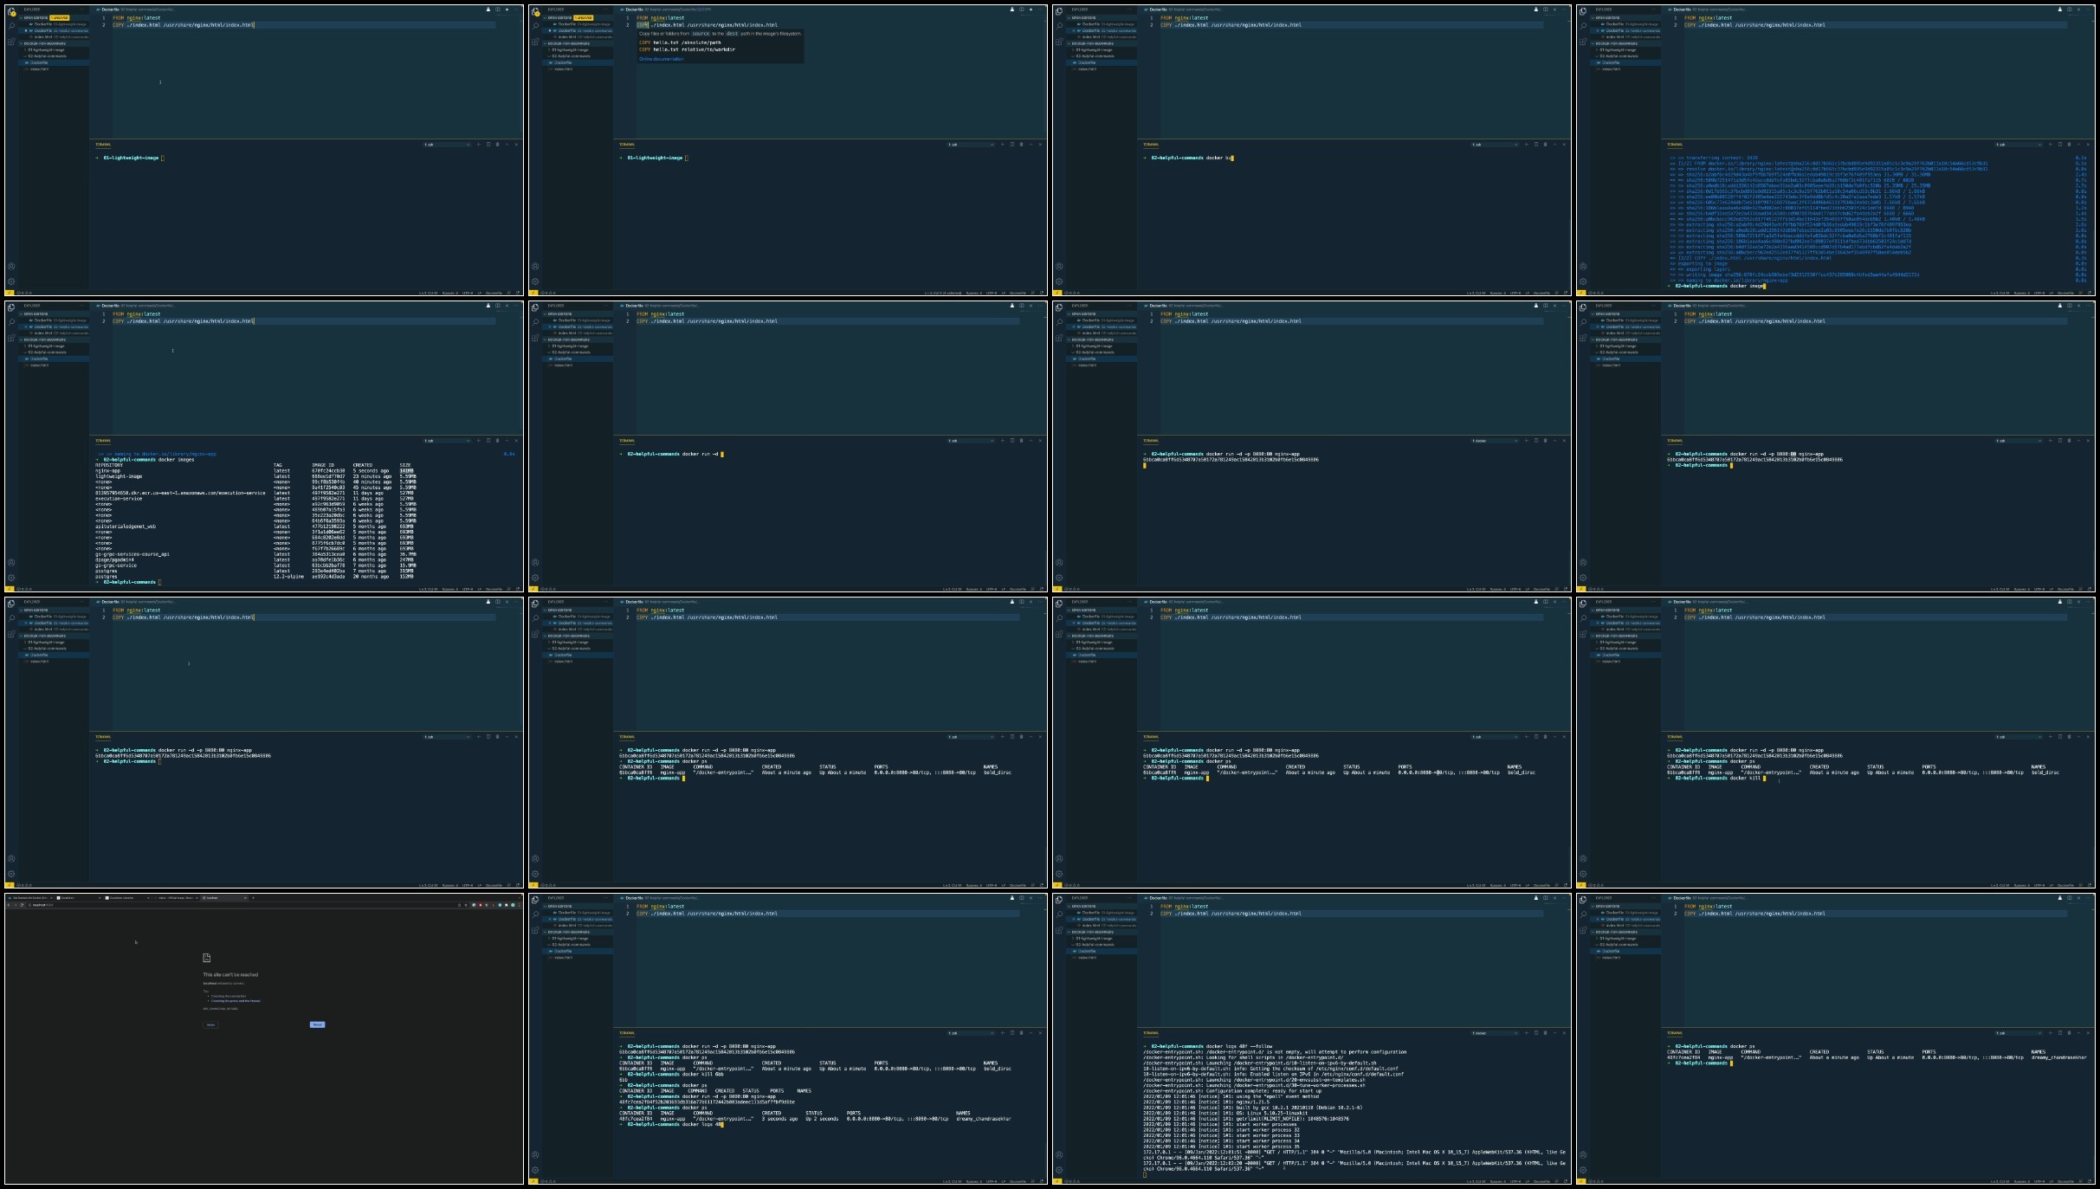The image size is (2100, 1189).
Task: Collapse 02-helpful-commands folder in the docker images listing frame
Action: coord(45,352)
